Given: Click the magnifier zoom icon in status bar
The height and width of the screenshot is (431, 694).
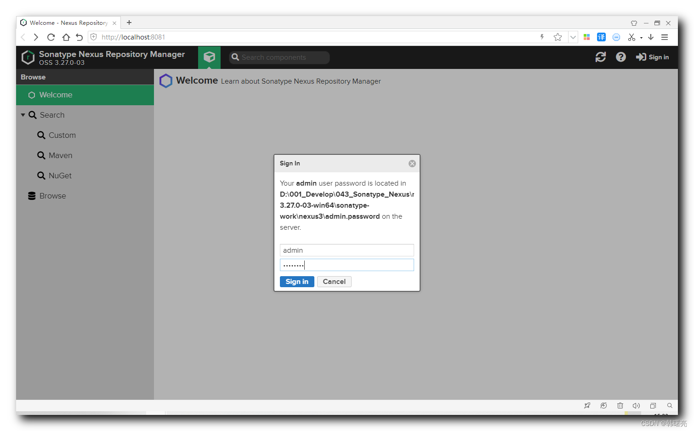Looking at the screenshot, I should coord(670,406).
